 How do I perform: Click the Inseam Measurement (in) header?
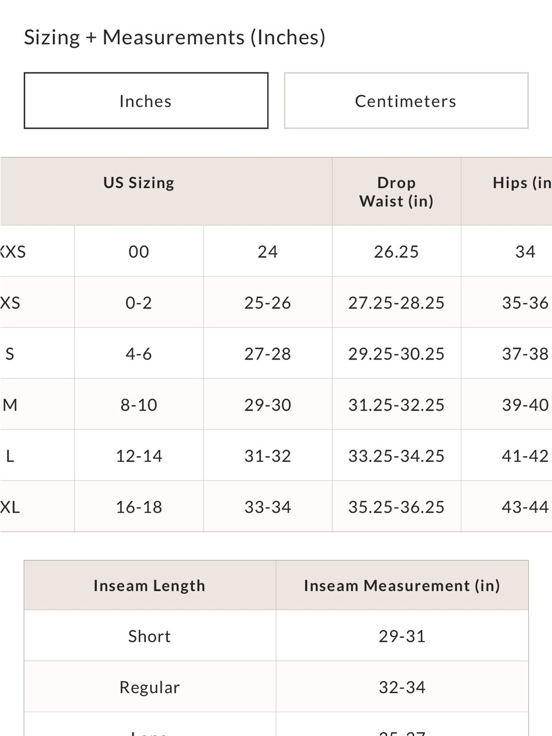402,585
